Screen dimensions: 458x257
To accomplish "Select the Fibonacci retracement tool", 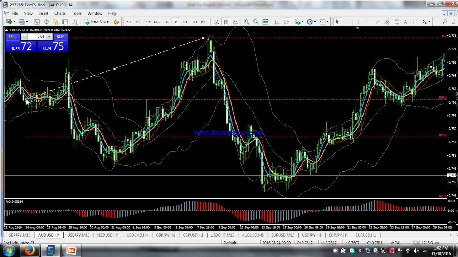I will click(x=396, y=22).
